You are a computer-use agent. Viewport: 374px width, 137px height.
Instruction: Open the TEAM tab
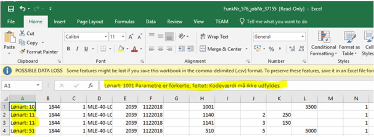[221, 22]
